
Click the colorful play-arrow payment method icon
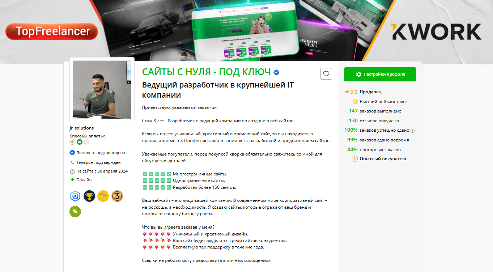coord(72,142)
